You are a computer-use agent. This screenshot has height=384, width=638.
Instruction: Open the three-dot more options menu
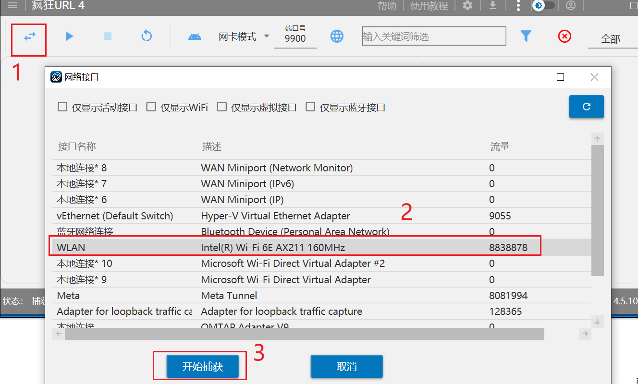[x=518, y=5]
